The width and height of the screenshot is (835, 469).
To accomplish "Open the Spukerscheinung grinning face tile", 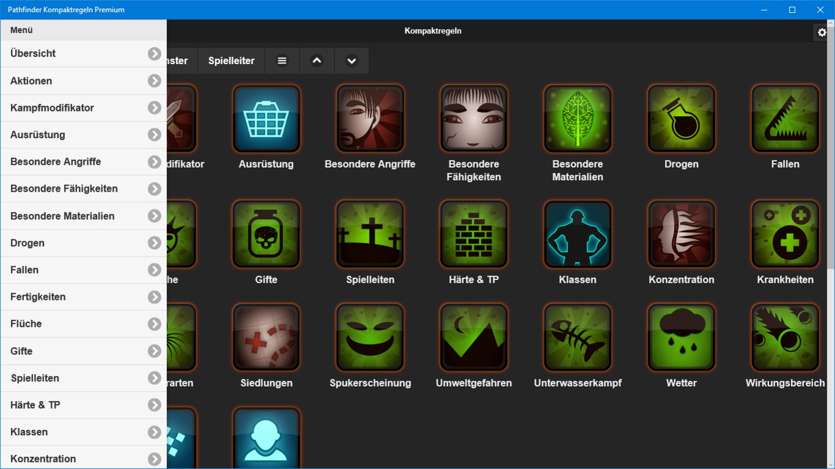I will (370, 338).
